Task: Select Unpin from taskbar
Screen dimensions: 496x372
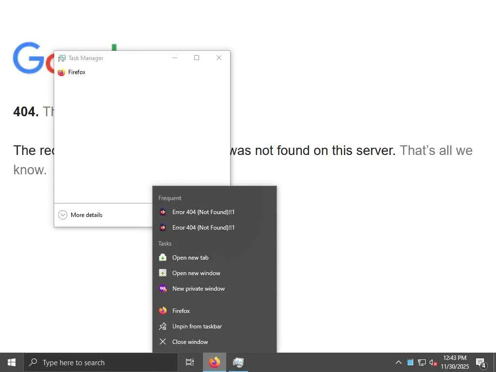Action: 215,326
